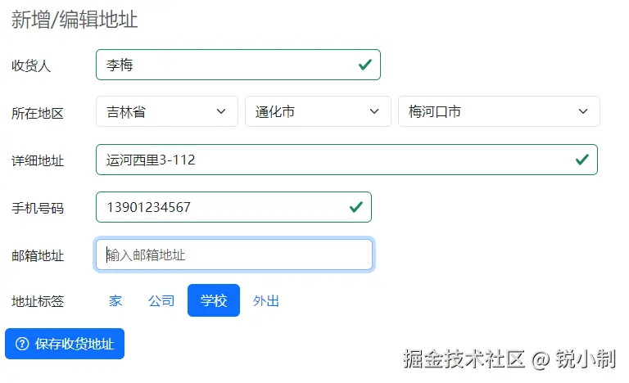
Task: Click chevron arrow of 吉林省 dropdown
Action: (x=221, y=112)
